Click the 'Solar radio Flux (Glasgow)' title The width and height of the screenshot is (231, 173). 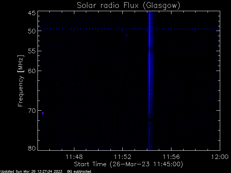pyautogui.click(x=128, y=6)
